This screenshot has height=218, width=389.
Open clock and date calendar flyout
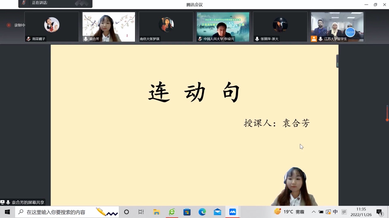coord(361,212)
